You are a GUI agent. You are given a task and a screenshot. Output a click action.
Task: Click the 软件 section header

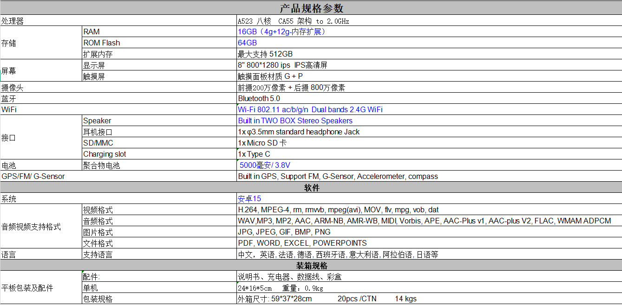pos(311,188)
